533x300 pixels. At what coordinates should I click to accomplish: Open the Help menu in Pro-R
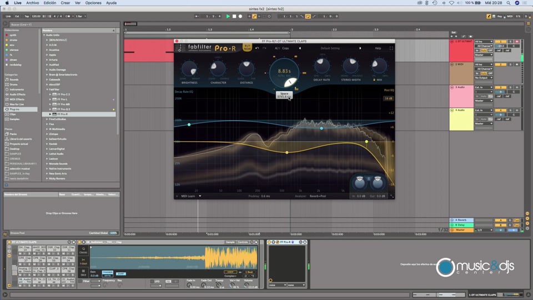tap(378, 48)
